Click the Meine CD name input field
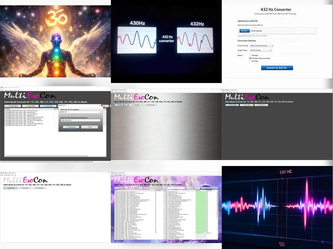The image size is (333, 249). coord(80,112)
